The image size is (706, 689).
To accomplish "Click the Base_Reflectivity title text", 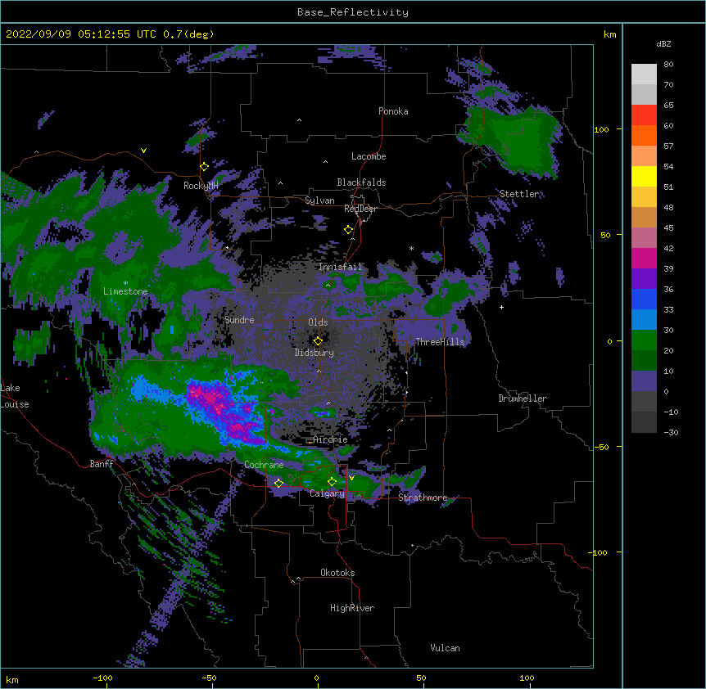I will pos(353,12).
